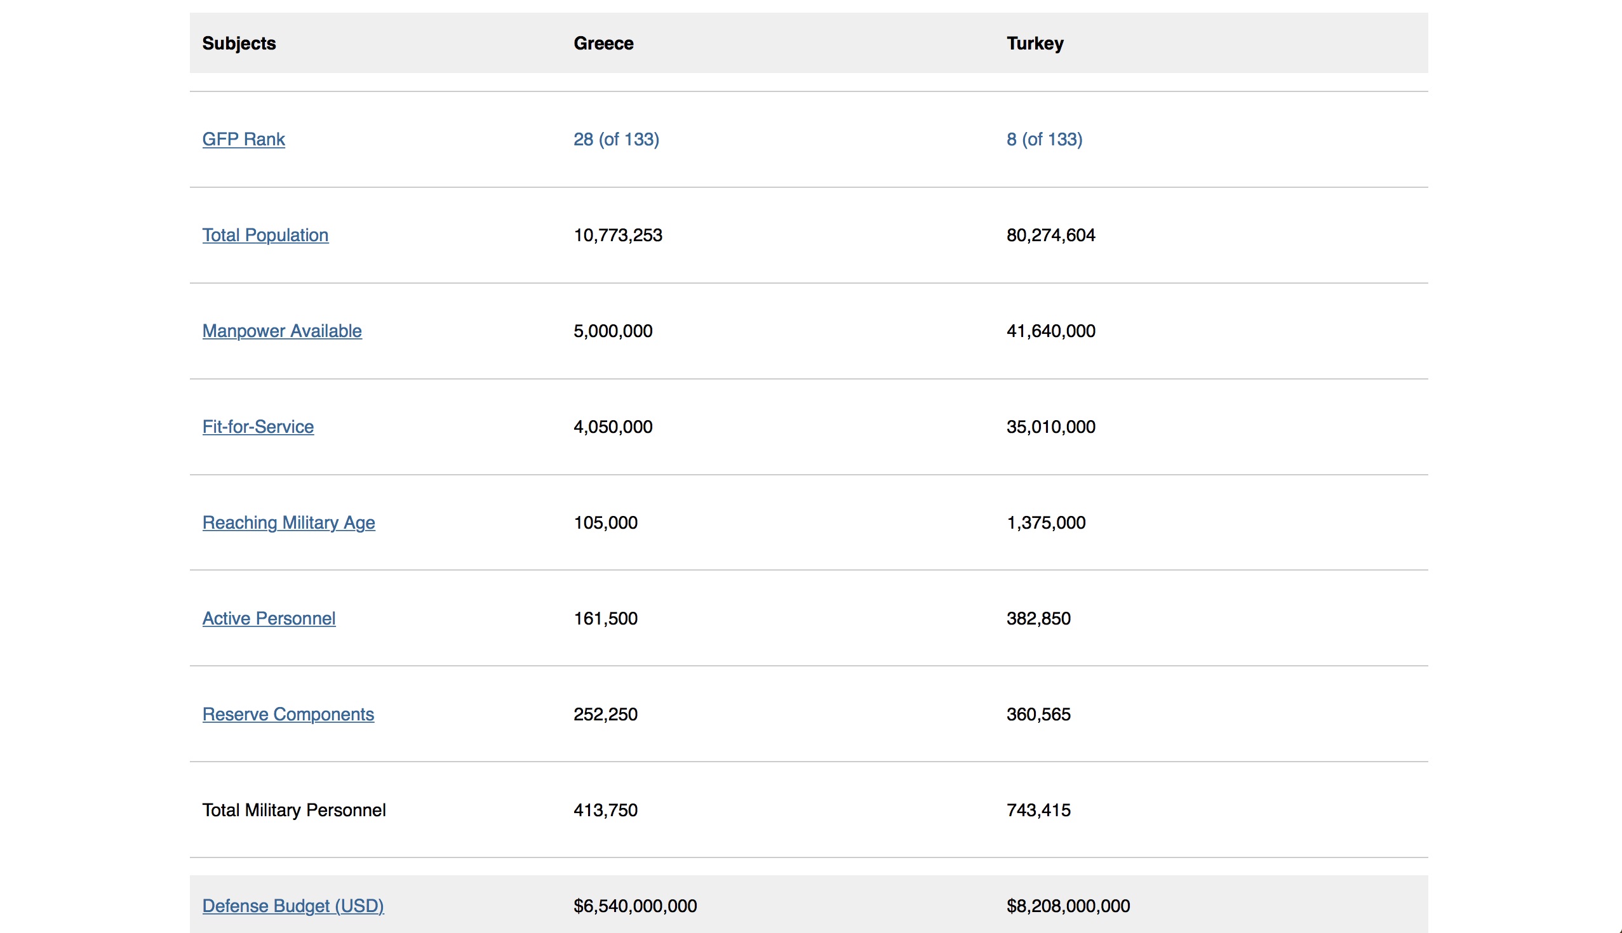Click the Greece column header
The width and height of the screenshot is (1622, 933).
click(603, 43)
